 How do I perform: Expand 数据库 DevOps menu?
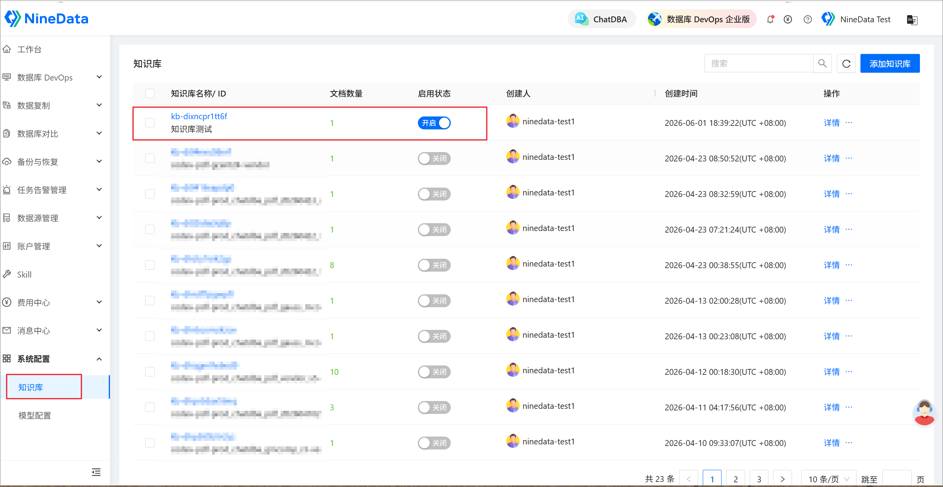pos(55,77)
